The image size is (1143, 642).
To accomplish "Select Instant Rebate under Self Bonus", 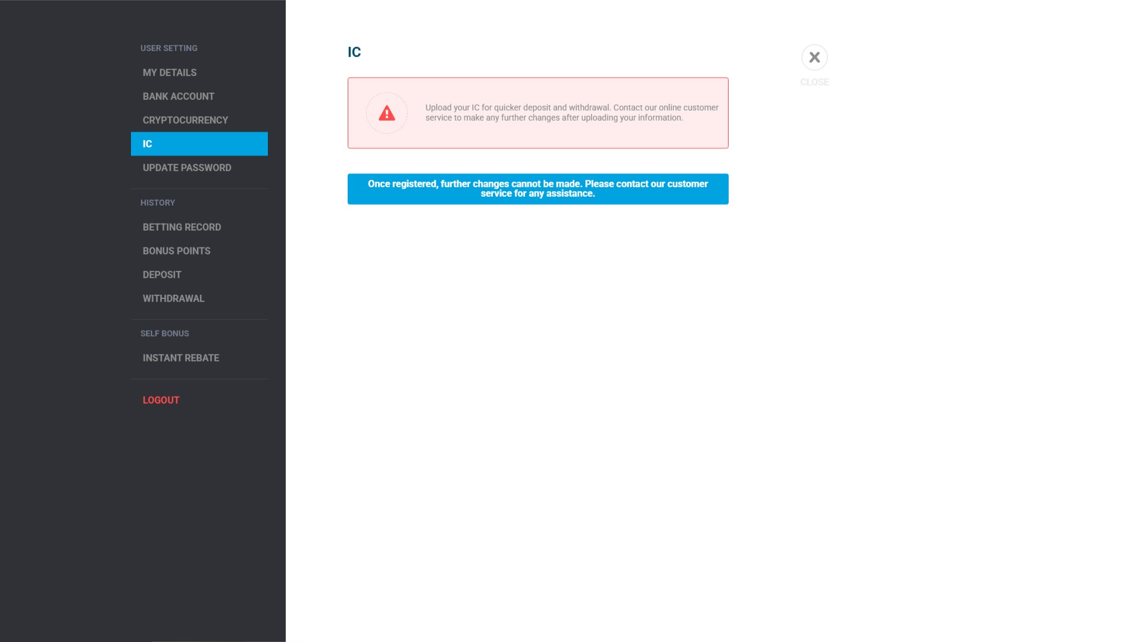I will (180, 357).
